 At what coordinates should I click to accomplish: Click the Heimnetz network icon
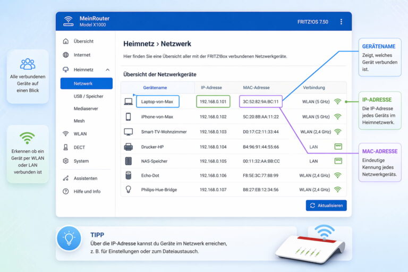(x=66, y=70)
